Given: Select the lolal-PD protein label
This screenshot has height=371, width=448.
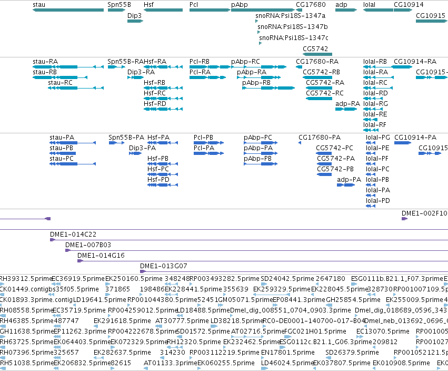Looking at the screenshot, I should pyautogui.click(x=377, y=200).
